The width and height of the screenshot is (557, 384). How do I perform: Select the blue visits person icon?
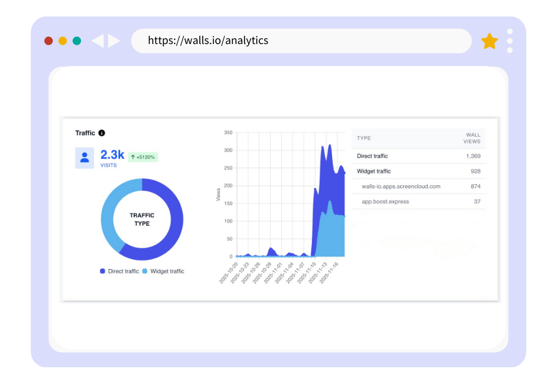click(85, 158)
